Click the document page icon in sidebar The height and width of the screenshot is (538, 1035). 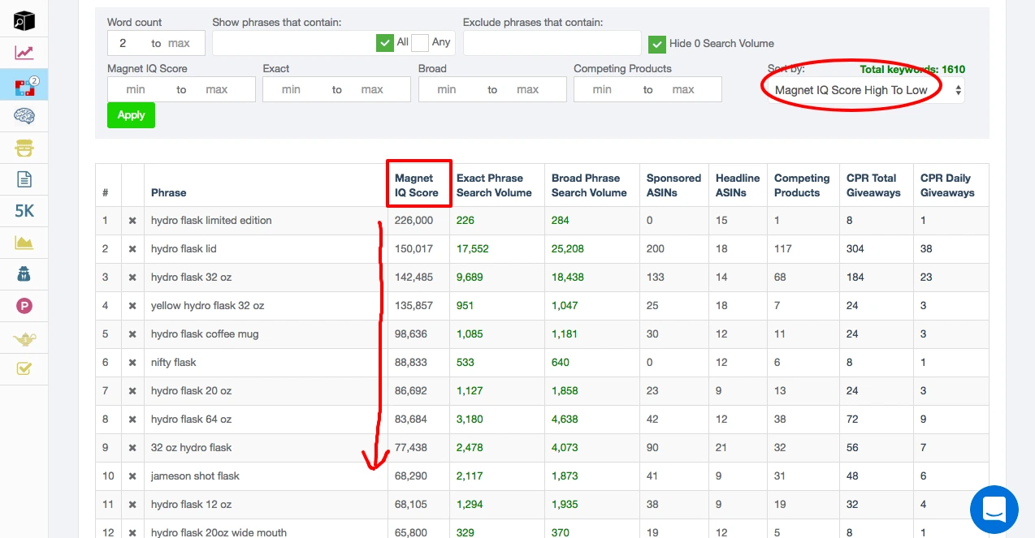[24, 179]
